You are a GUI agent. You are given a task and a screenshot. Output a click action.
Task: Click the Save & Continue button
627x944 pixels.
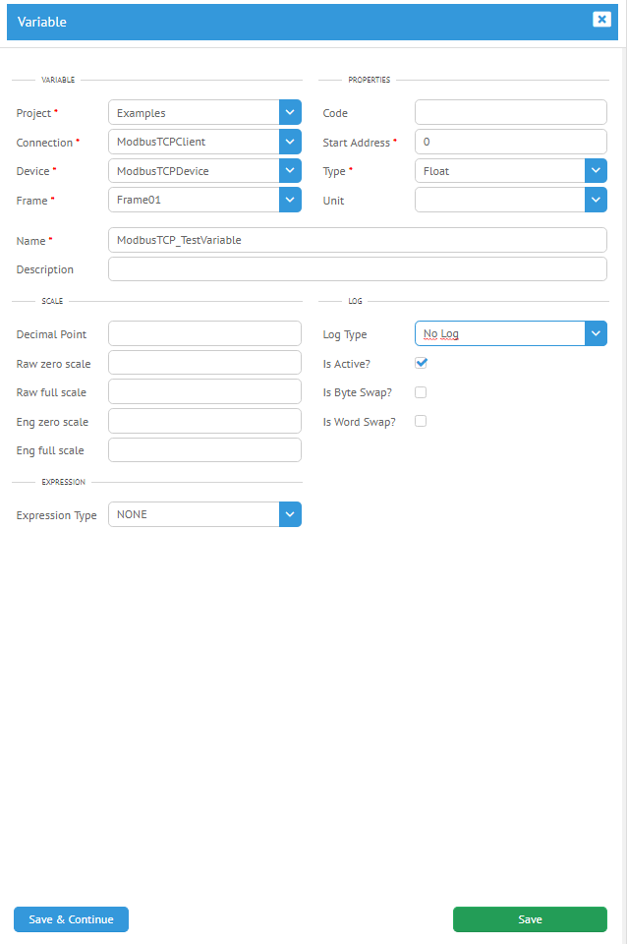[x=71, y=919]
